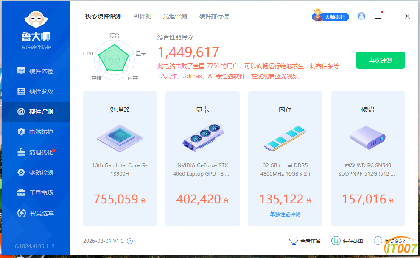Click version number 6.1024.4105.1121
The image size is (420, 258).
[36, 246]
